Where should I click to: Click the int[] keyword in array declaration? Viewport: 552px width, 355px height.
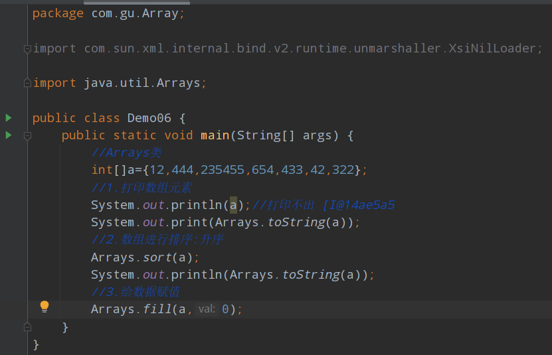[109, 171]
